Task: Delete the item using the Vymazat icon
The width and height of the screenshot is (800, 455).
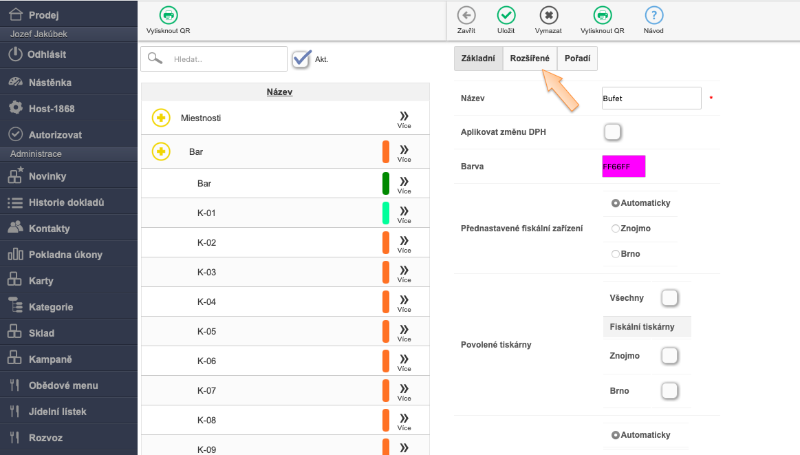Action: (548, 16)
